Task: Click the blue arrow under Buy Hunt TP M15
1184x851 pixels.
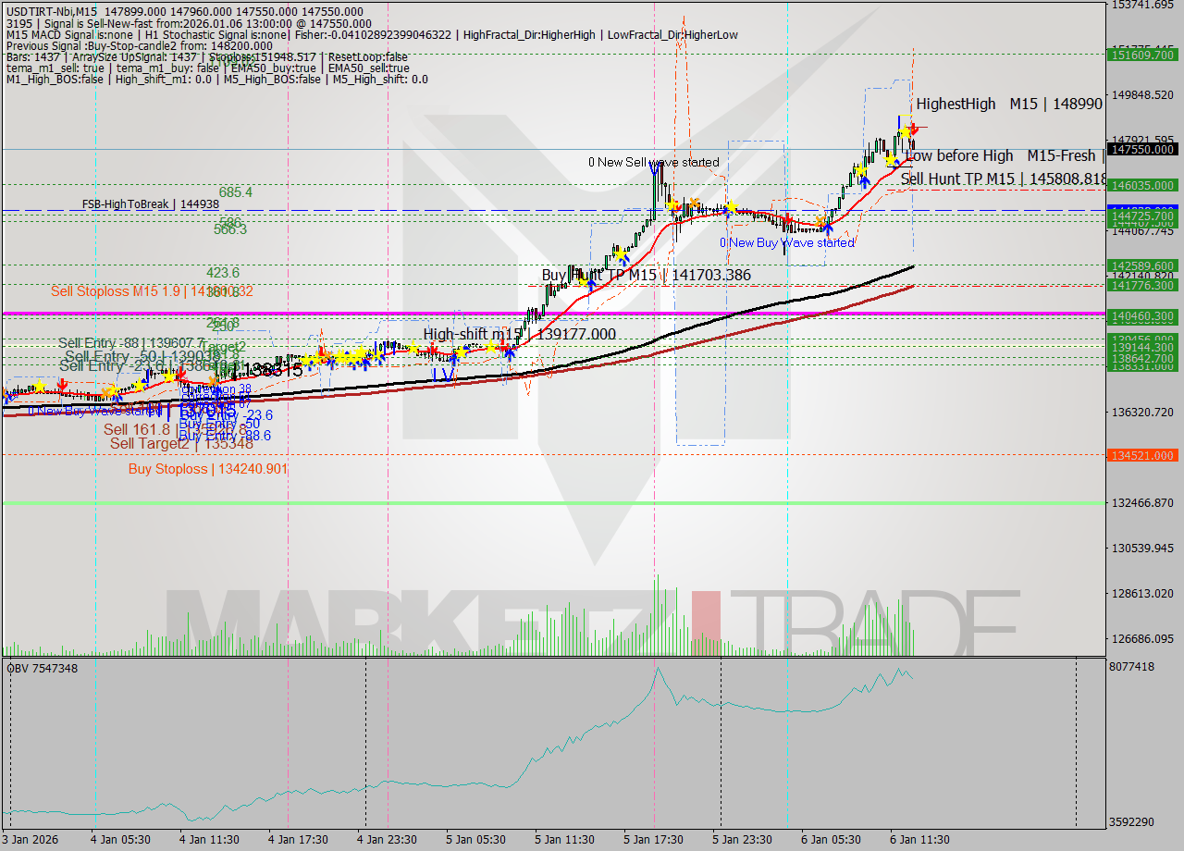Action: click(591, 286)
